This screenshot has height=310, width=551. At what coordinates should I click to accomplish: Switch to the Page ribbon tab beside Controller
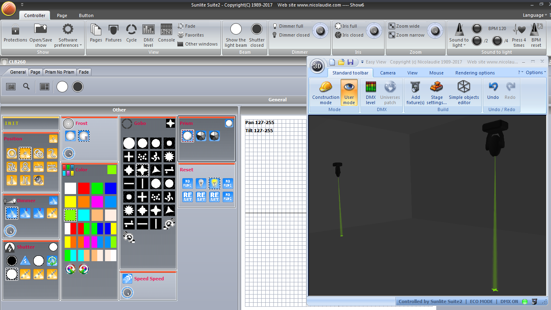point(62,15)
